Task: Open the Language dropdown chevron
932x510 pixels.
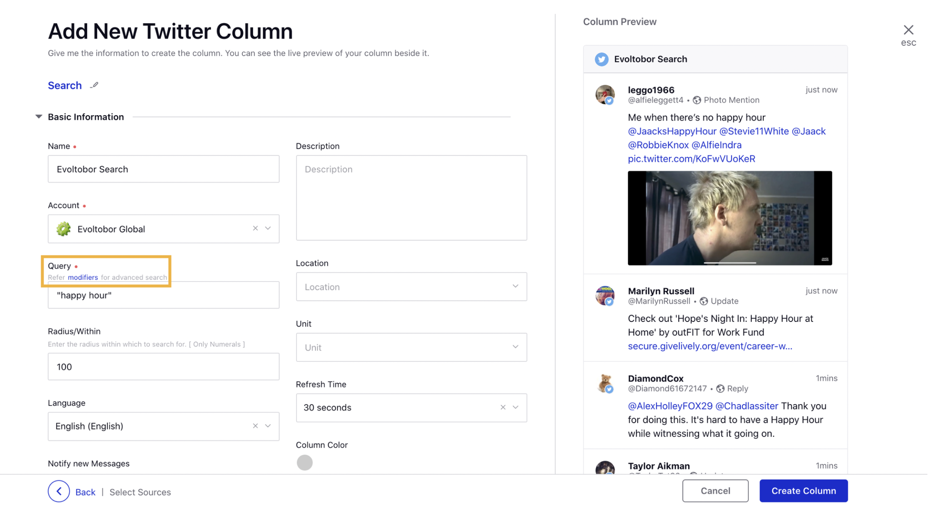Action: click(x=268, y=426)
